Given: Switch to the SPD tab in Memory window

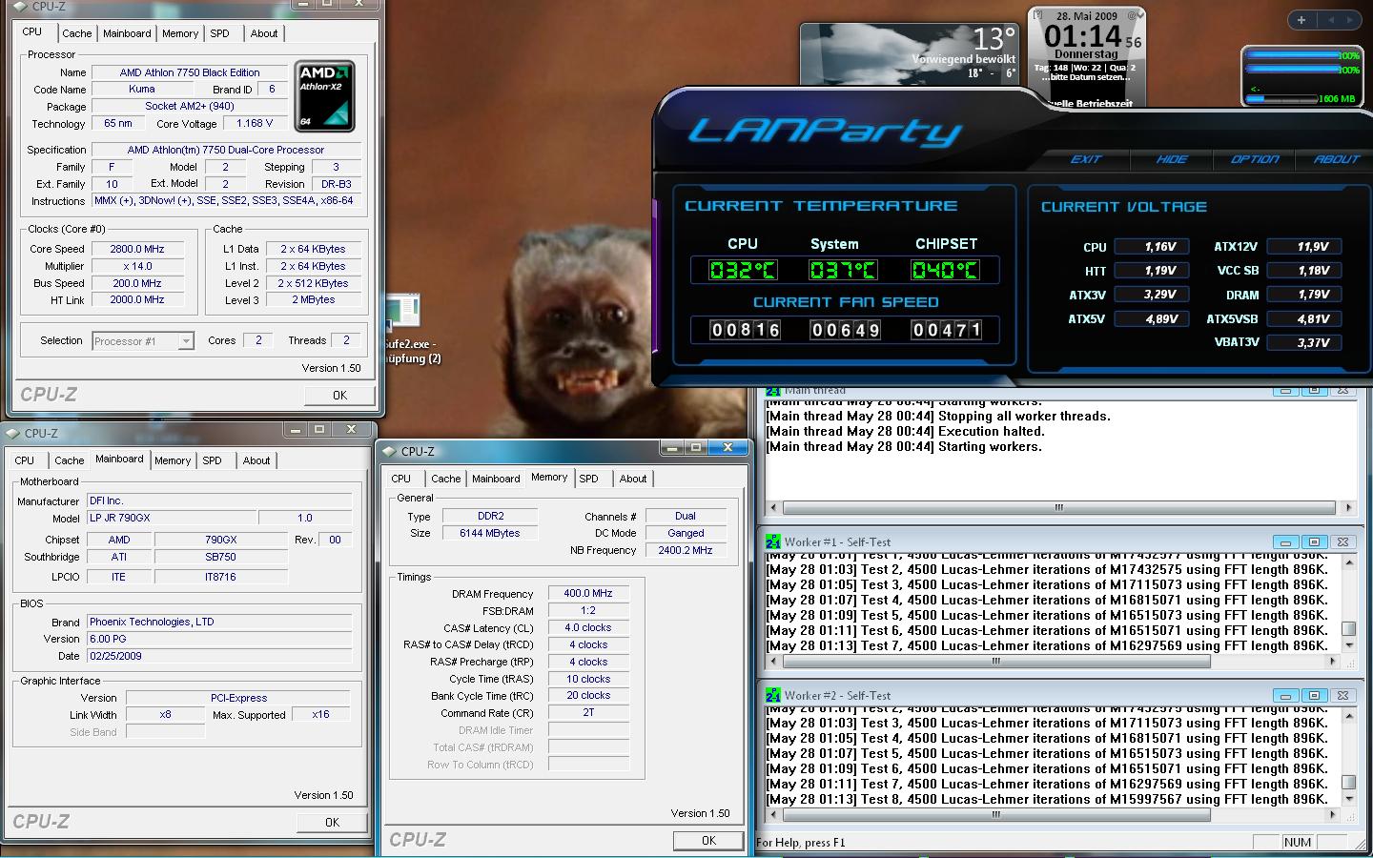Looking at the screenshot, I should pos(589,479).
